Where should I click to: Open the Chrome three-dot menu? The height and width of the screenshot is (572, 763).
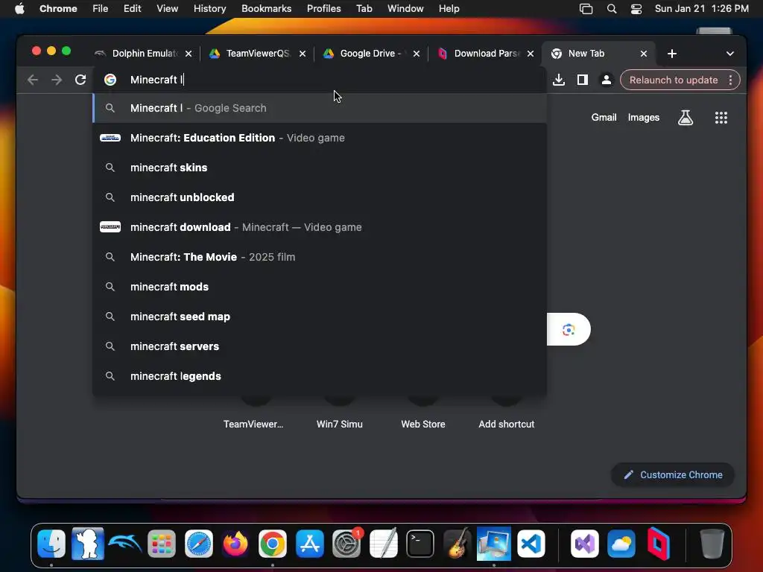[x=730, y=80]
